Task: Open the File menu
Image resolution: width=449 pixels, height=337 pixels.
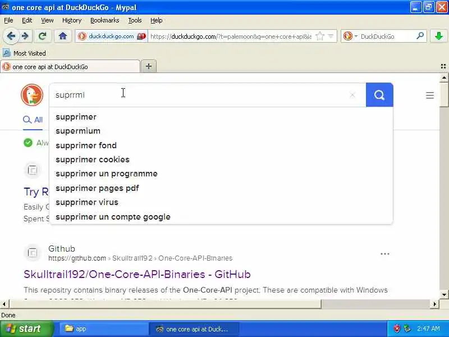Action: [x=8, y=20]
